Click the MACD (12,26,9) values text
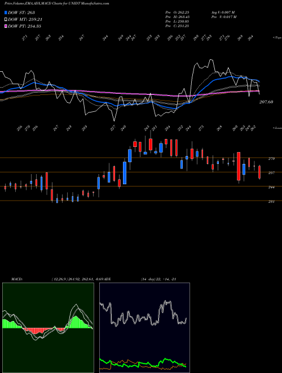The image size is (282, 373). coord(78,279)
